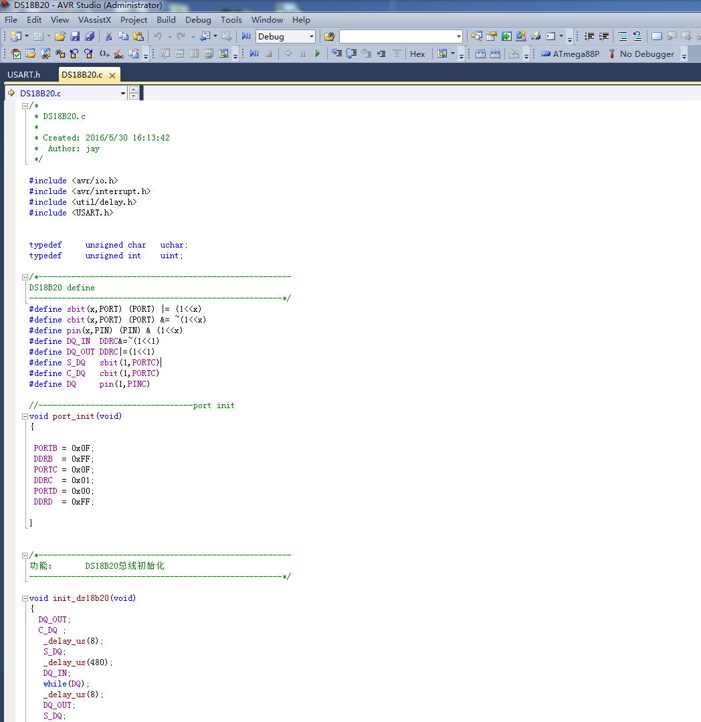
Task: Click the Open File folder icon
Action: [60, 36]
